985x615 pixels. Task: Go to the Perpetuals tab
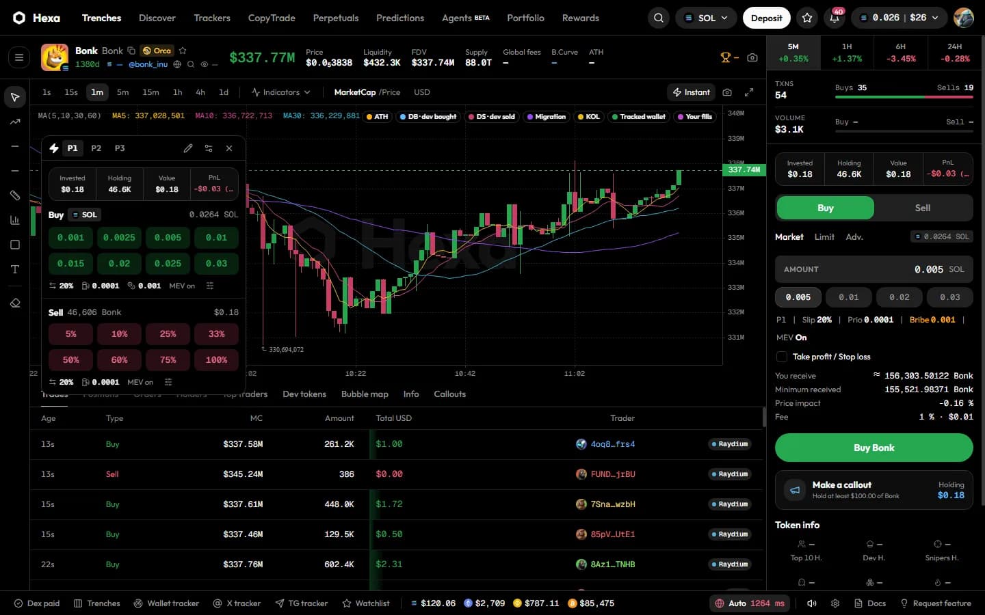336,18
